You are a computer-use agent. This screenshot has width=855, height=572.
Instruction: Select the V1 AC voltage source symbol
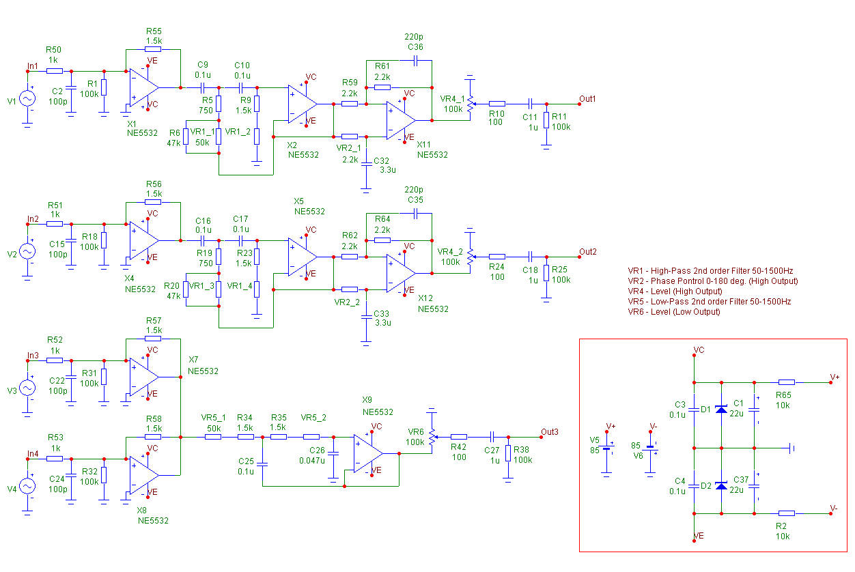pos(28,98)
